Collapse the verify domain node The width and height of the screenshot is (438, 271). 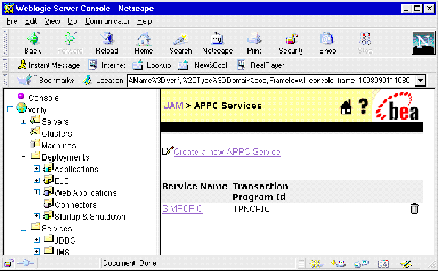[x=10, y=109]
